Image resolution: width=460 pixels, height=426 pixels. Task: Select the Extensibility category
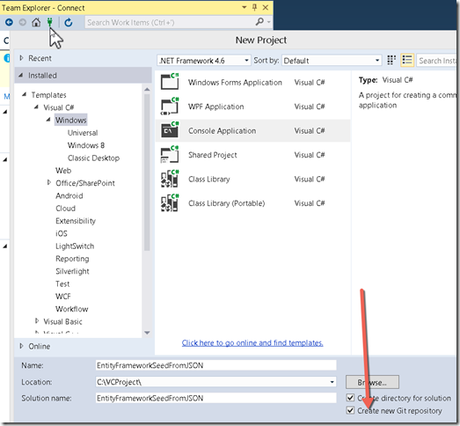(x=76, y=221)
